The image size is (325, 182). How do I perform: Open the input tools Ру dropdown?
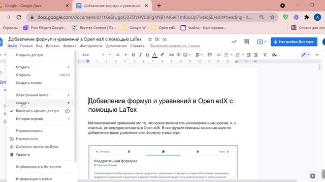pos(276,55)
